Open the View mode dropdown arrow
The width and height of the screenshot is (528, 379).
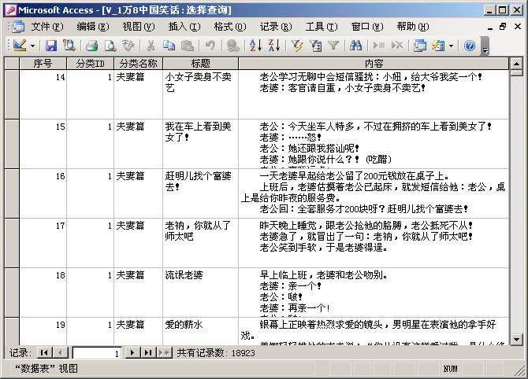pos(32,46)
